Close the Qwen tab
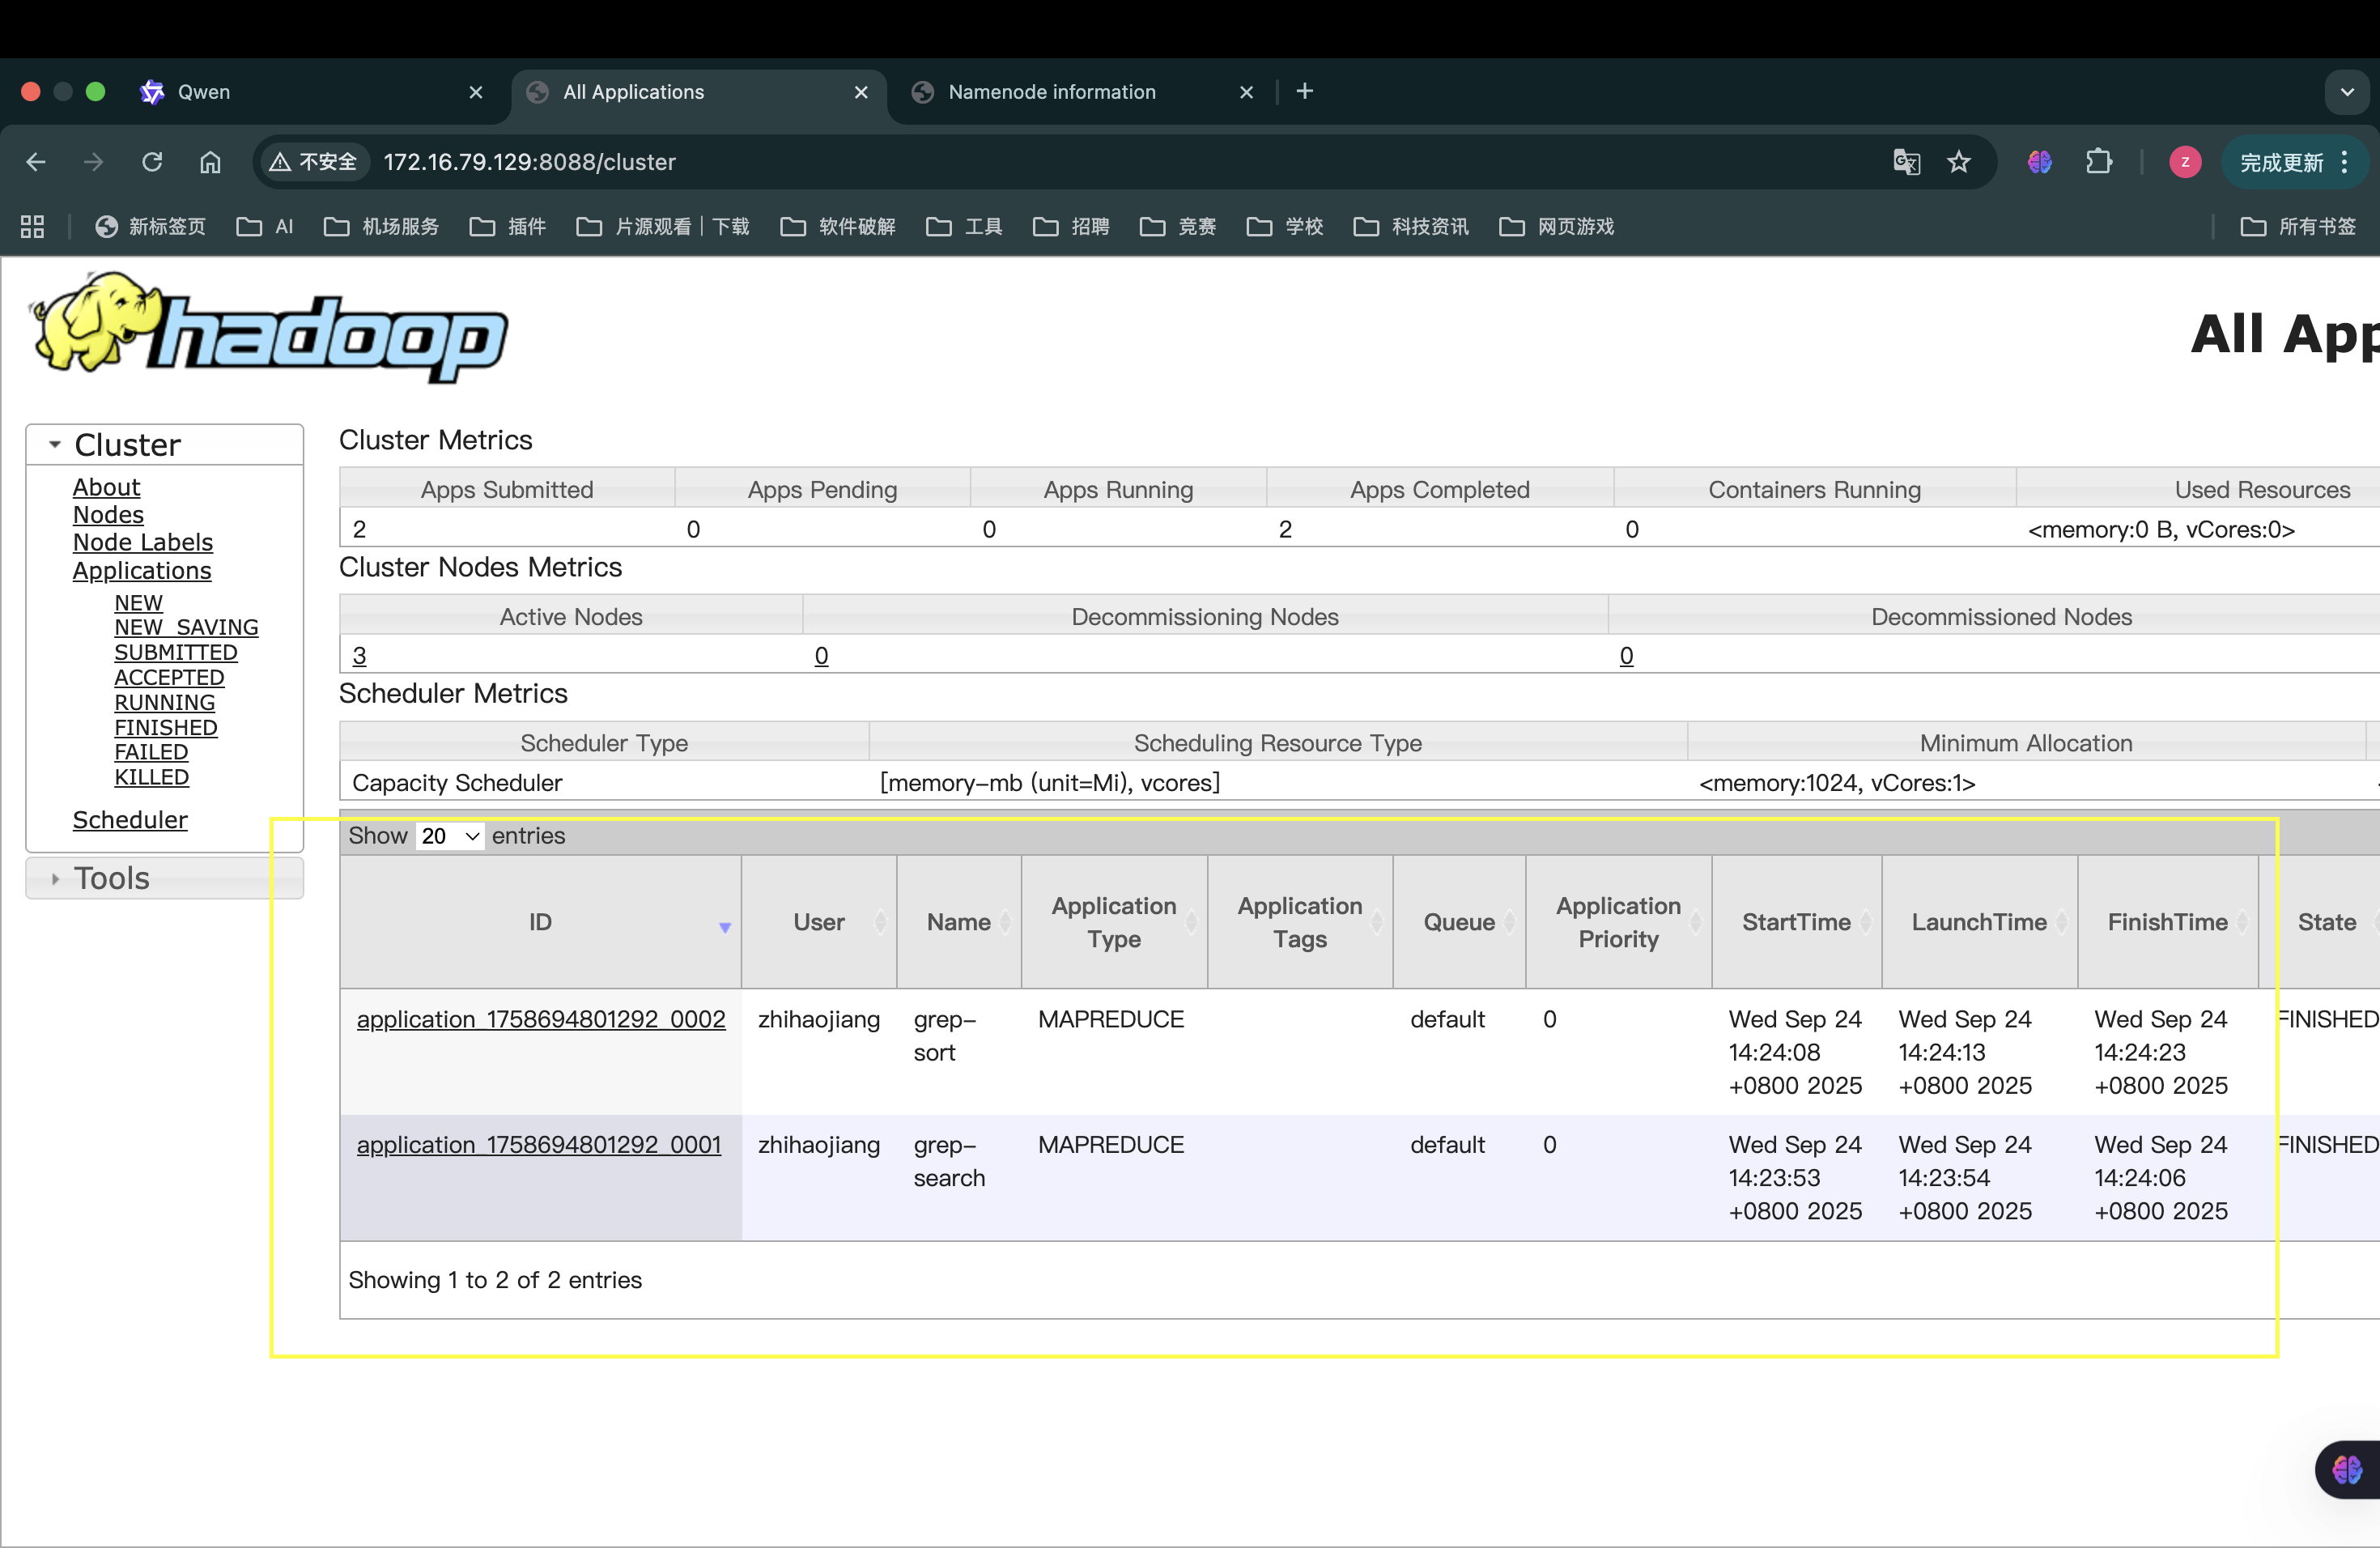 point(476,92)
